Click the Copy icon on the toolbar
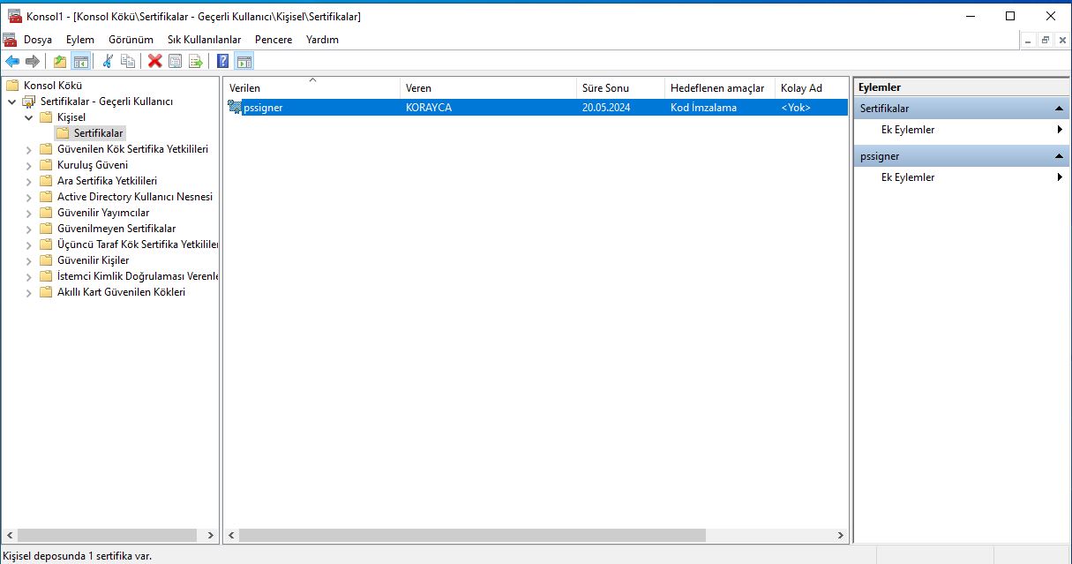 129,60
